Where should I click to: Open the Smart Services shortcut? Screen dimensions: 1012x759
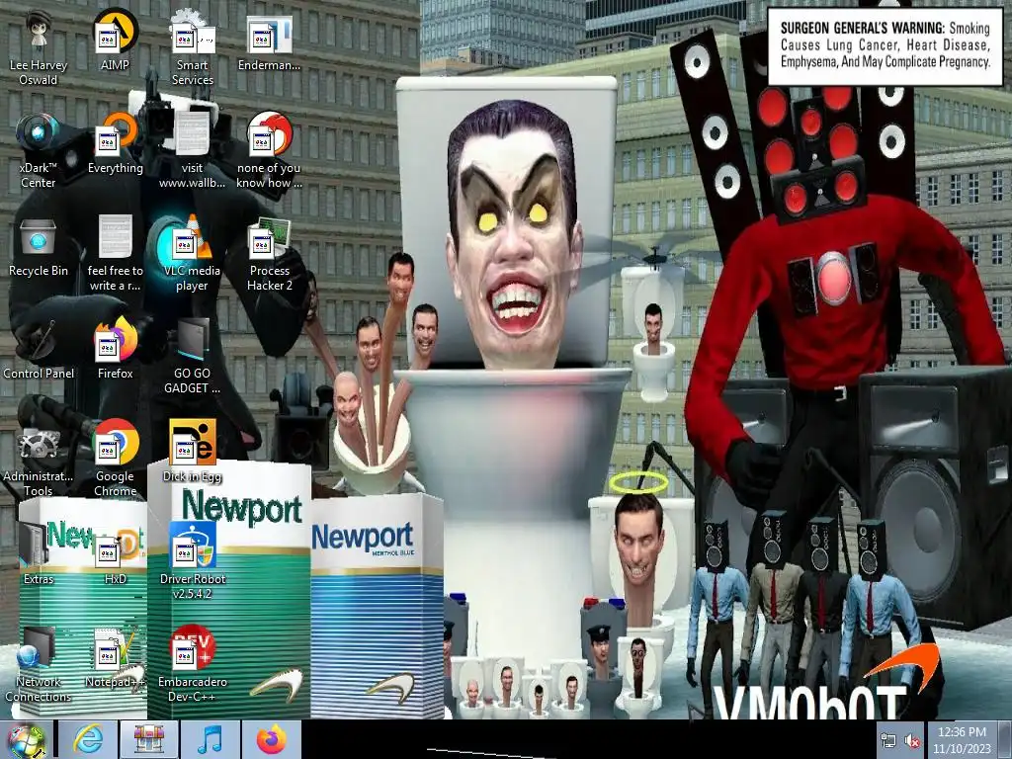pos(193,48)
